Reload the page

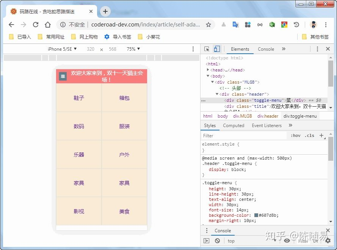(x=36, y=25)
